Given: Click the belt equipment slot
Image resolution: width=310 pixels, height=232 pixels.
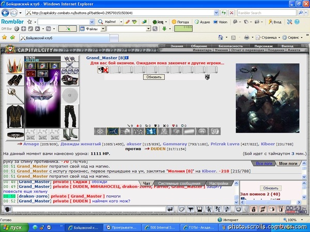Looking at the screenshot, I should click(15, 135).
